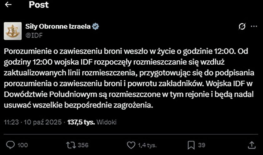Click the 1,4 tys. likes count
Screen dimensions: 263x155
[x=147, y=145]
